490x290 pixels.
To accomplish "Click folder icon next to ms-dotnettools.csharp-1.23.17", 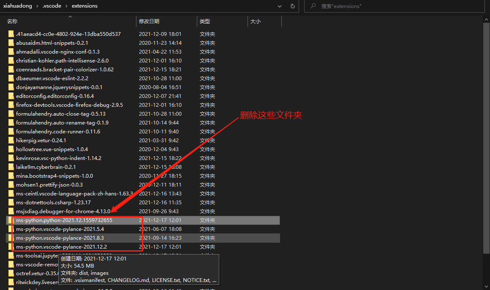I will (x=11, y=202).
